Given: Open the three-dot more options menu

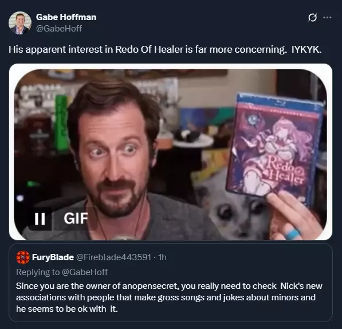Looking at the screenshot, I should click(327, 17).
